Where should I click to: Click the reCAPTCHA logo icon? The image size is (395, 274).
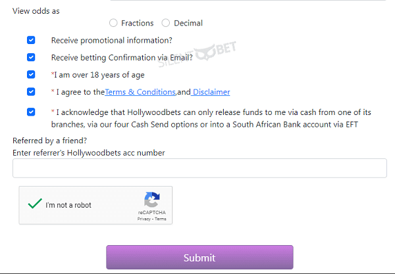point(152,200)
